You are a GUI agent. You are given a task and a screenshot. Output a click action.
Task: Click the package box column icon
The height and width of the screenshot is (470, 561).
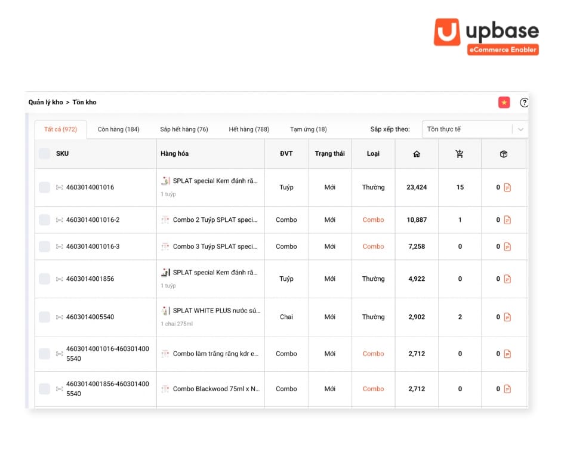pos(503,154)
